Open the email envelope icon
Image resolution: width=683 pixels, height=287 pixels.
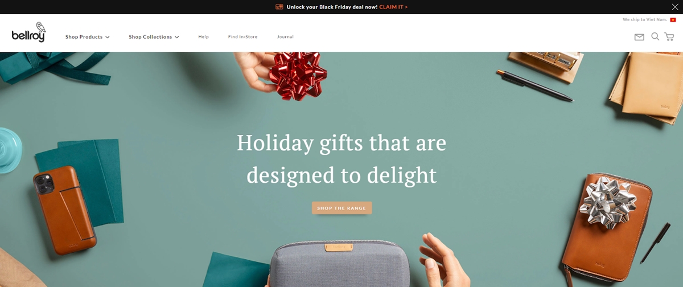point(639,37)
